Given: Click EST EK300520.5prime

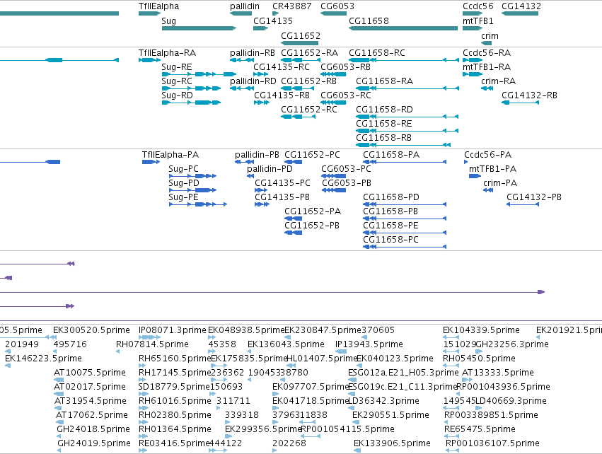Looking at the screenshot, I should 91,330.
